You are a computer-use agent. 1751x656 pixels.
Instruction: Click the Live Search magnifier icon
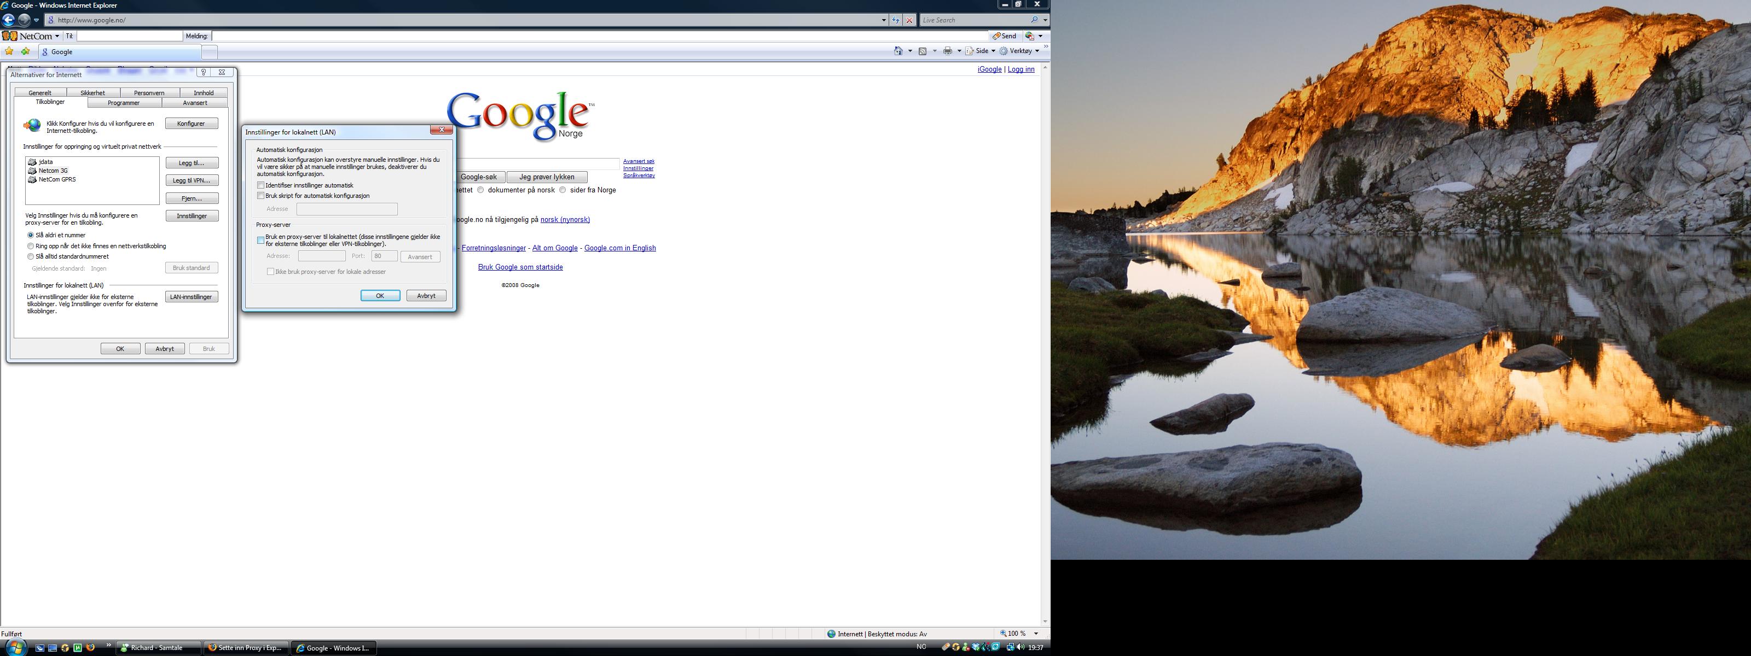1034,20
